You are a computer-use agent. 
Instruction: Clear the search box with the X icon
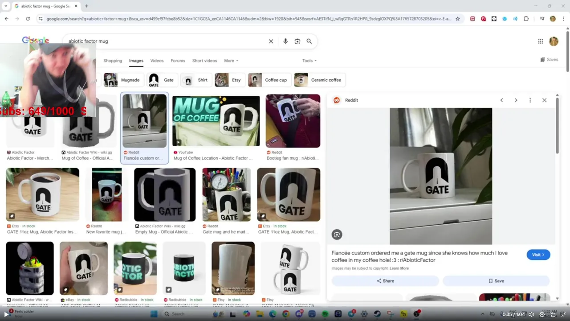[x=271, y=41]
